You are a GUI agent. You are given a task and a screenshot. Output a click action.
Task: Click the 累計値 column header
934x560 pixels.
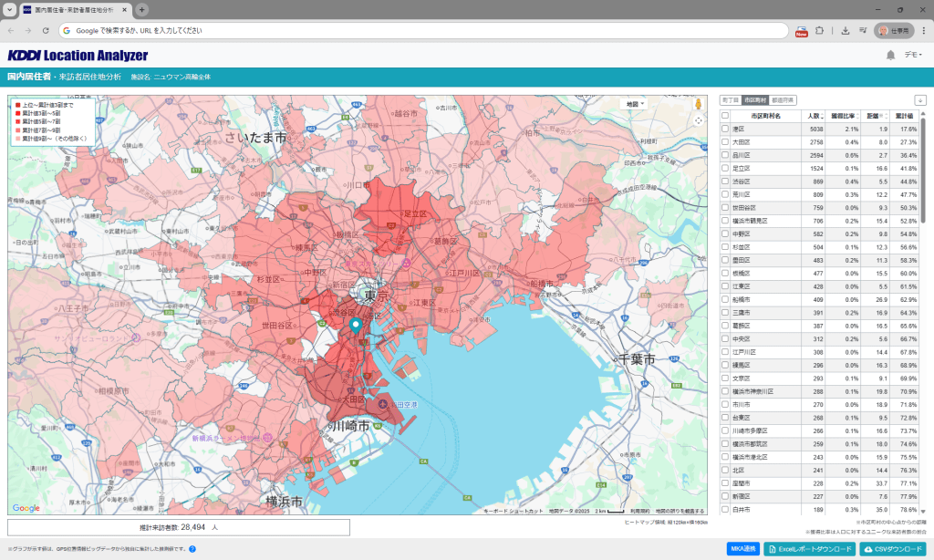click(x=904, y=116)
